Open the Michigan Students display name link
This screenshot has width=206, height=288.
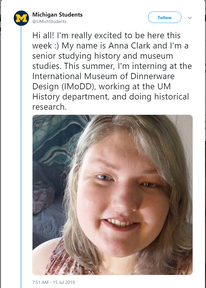(x=57, y=14)
